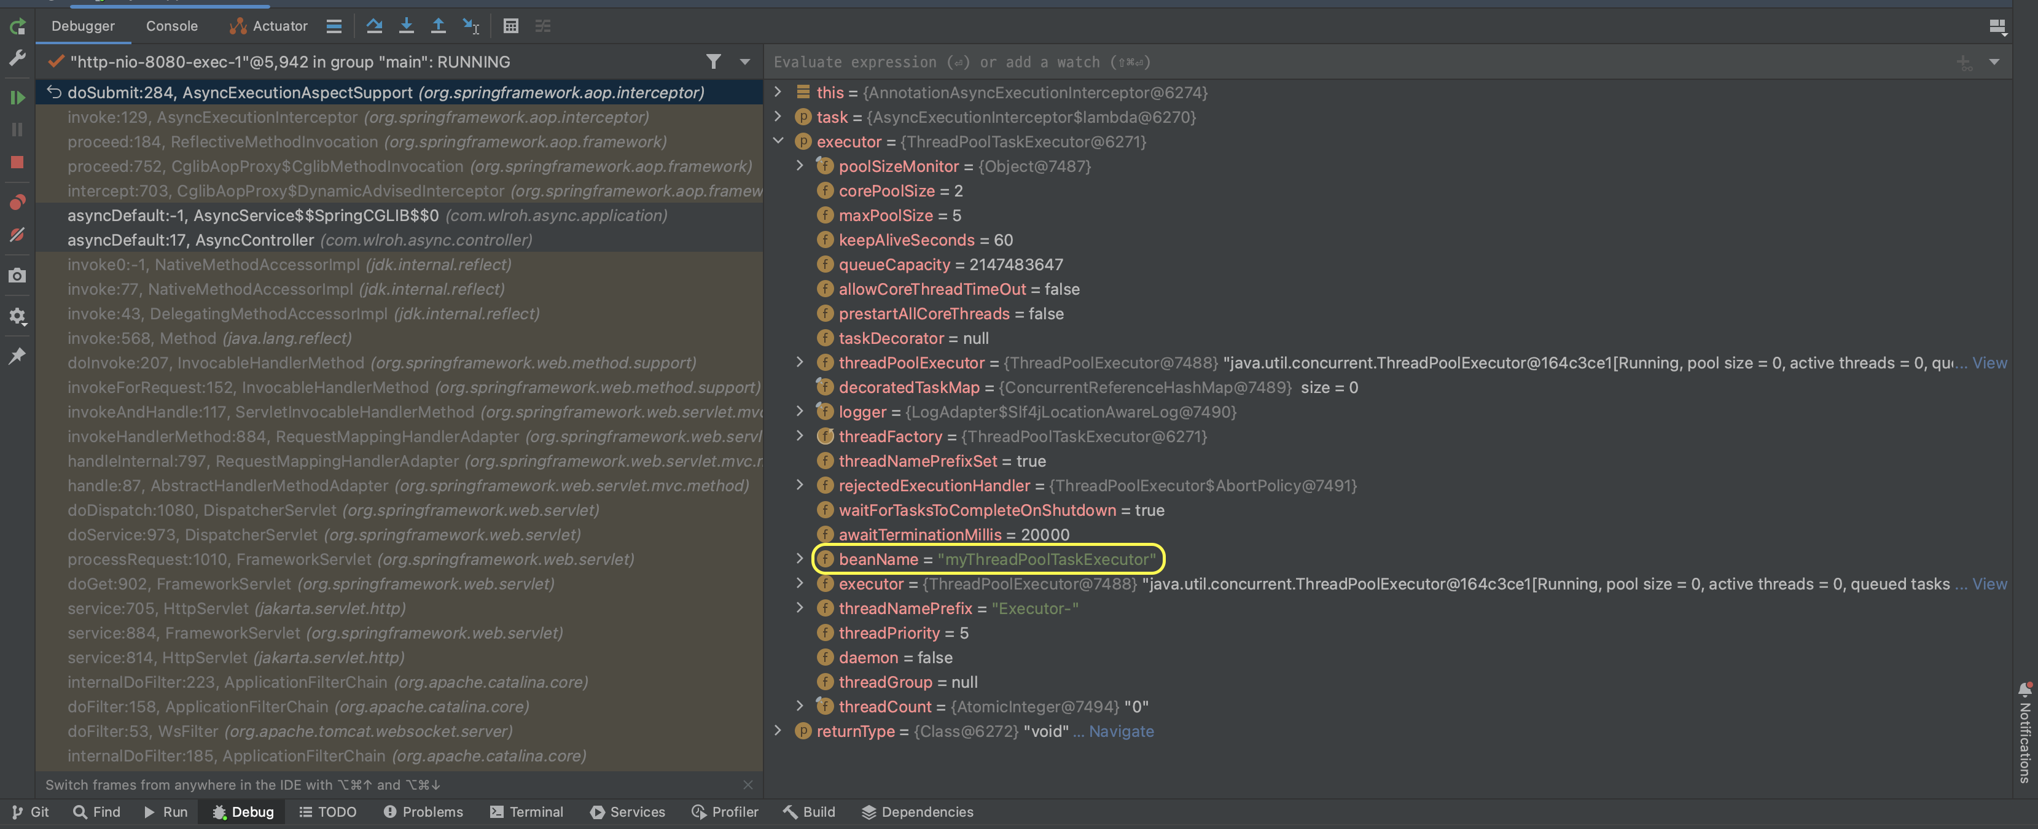Click the Navigate link beside returnType

coord(1120,731)
